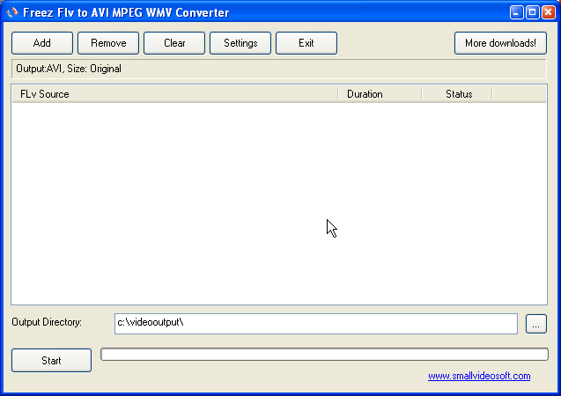Image resolution: width=561 pixels, height=396 pixels.
Task: Click the Add button
Action: [x=42, y=43]
